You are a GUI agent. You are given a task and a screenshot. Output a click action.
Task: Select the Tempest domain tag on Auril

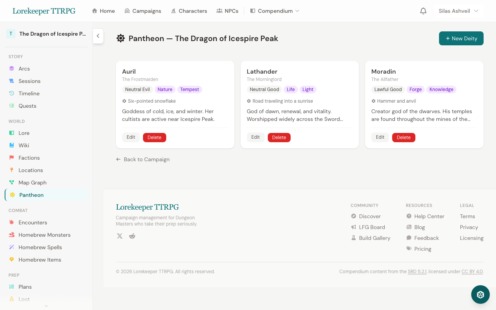click(189, 90)
